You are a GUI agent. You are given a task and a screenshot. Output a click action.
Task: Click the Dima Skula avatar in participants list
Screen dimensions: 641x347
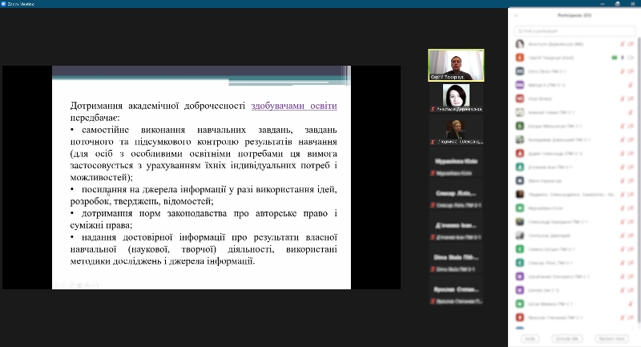(519, 71)
